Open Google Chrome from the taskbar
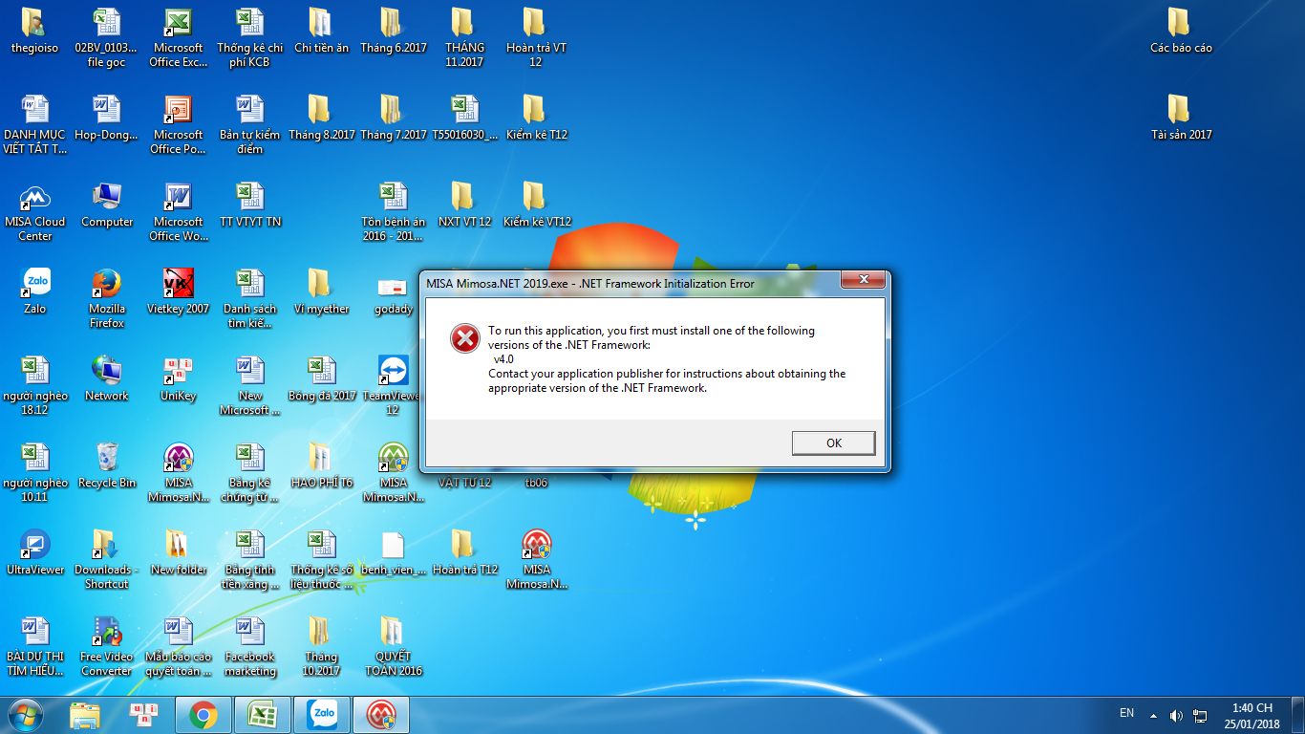 203,714
